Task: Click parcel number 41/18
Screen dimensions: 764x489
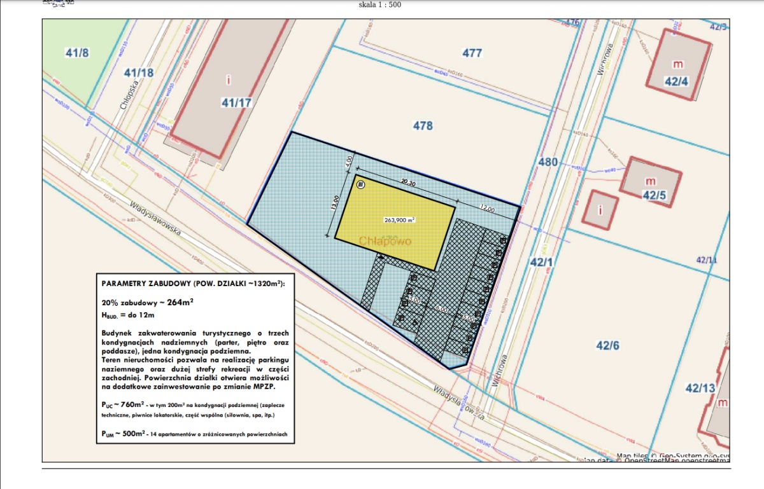Action: 139,72
